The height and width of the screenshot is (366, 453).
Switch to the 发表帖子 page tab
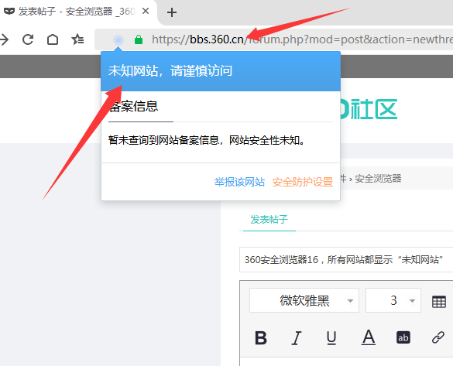pyautogui.click(x=269, y=220)
